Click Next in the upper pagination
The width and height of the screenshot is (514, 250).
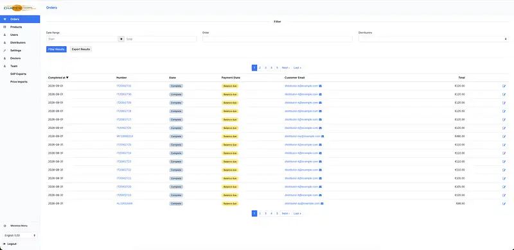pyautogui.click(x=285, y=68)
